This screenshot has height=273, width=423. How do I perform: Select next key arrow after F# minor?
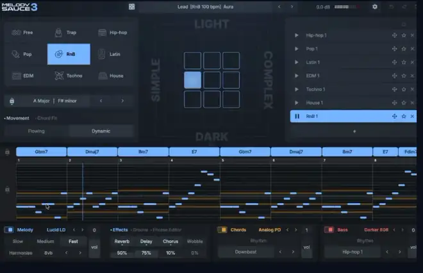click(x=122, y=101)
